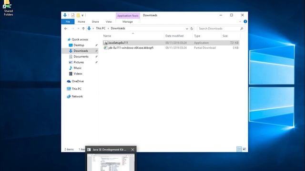Image resolution: width=305 pixels, height=171 pixels.
Task: Switch to the View ribbon tab
Action: tap(109, 22)
